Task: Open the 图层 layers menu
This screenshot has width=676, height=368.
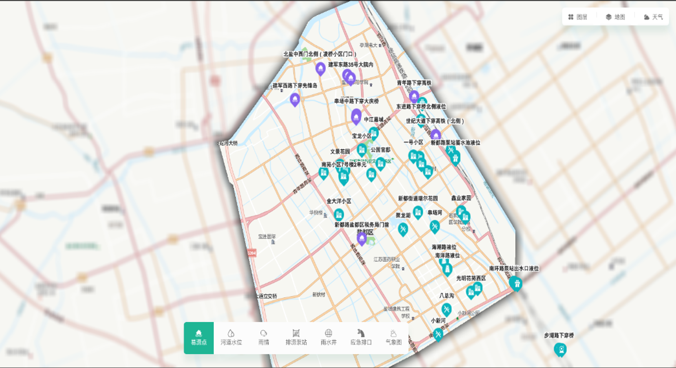Action: pos(578,17)
